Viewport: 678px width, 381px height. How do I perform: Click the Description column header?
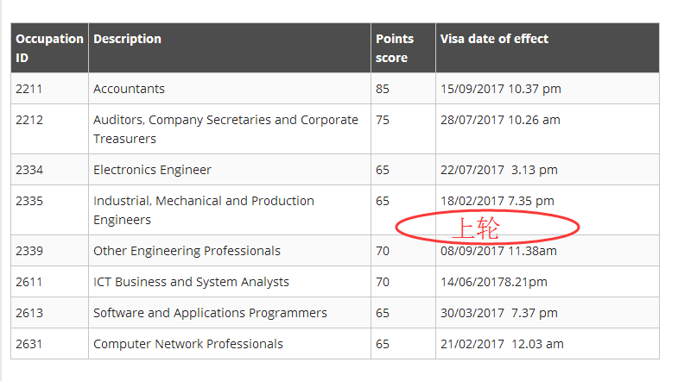click(x=127, y=39)
